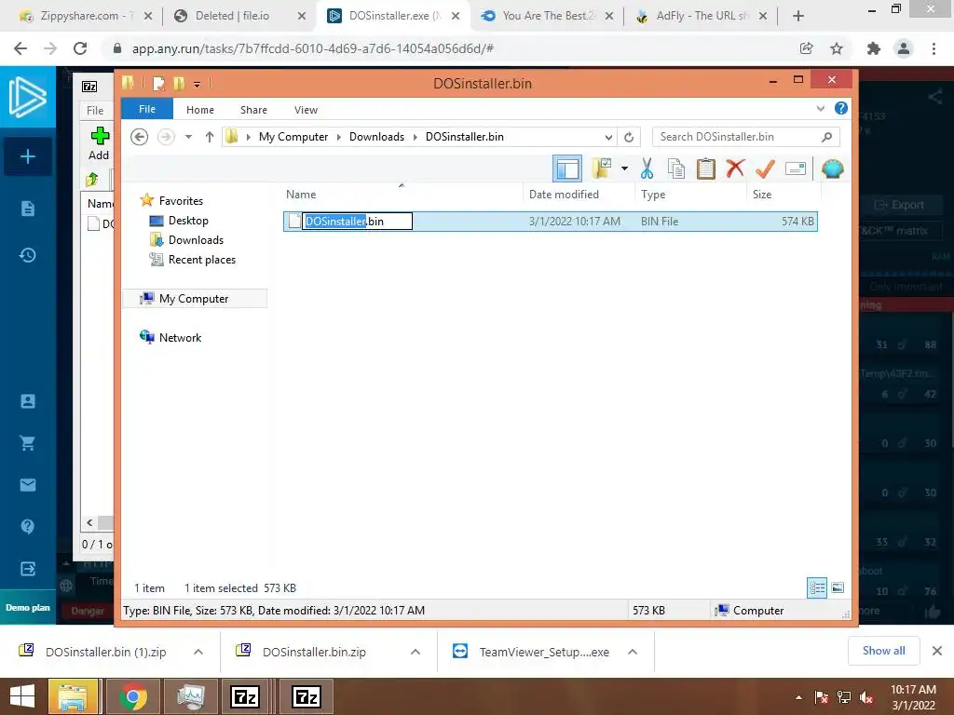Switch to the Zippyshare.com browser tab
Viewport: 954px width, 715px height.
click(x=86, y=16)
